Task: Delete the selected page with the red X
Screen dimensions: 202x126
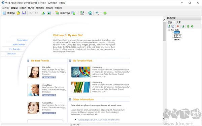Action: [x=178, y=26]
